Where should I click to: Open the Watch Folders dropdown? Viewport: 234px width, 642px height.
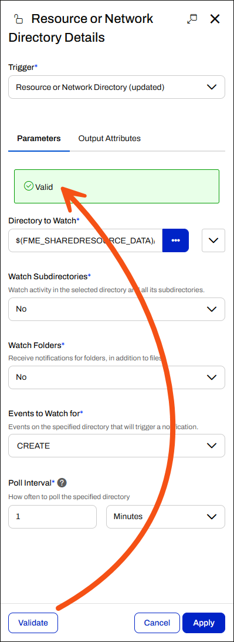[117, 377]
